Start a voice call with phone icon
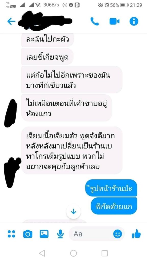The width and height of the screenshot is (147, 262). (94, 21)
